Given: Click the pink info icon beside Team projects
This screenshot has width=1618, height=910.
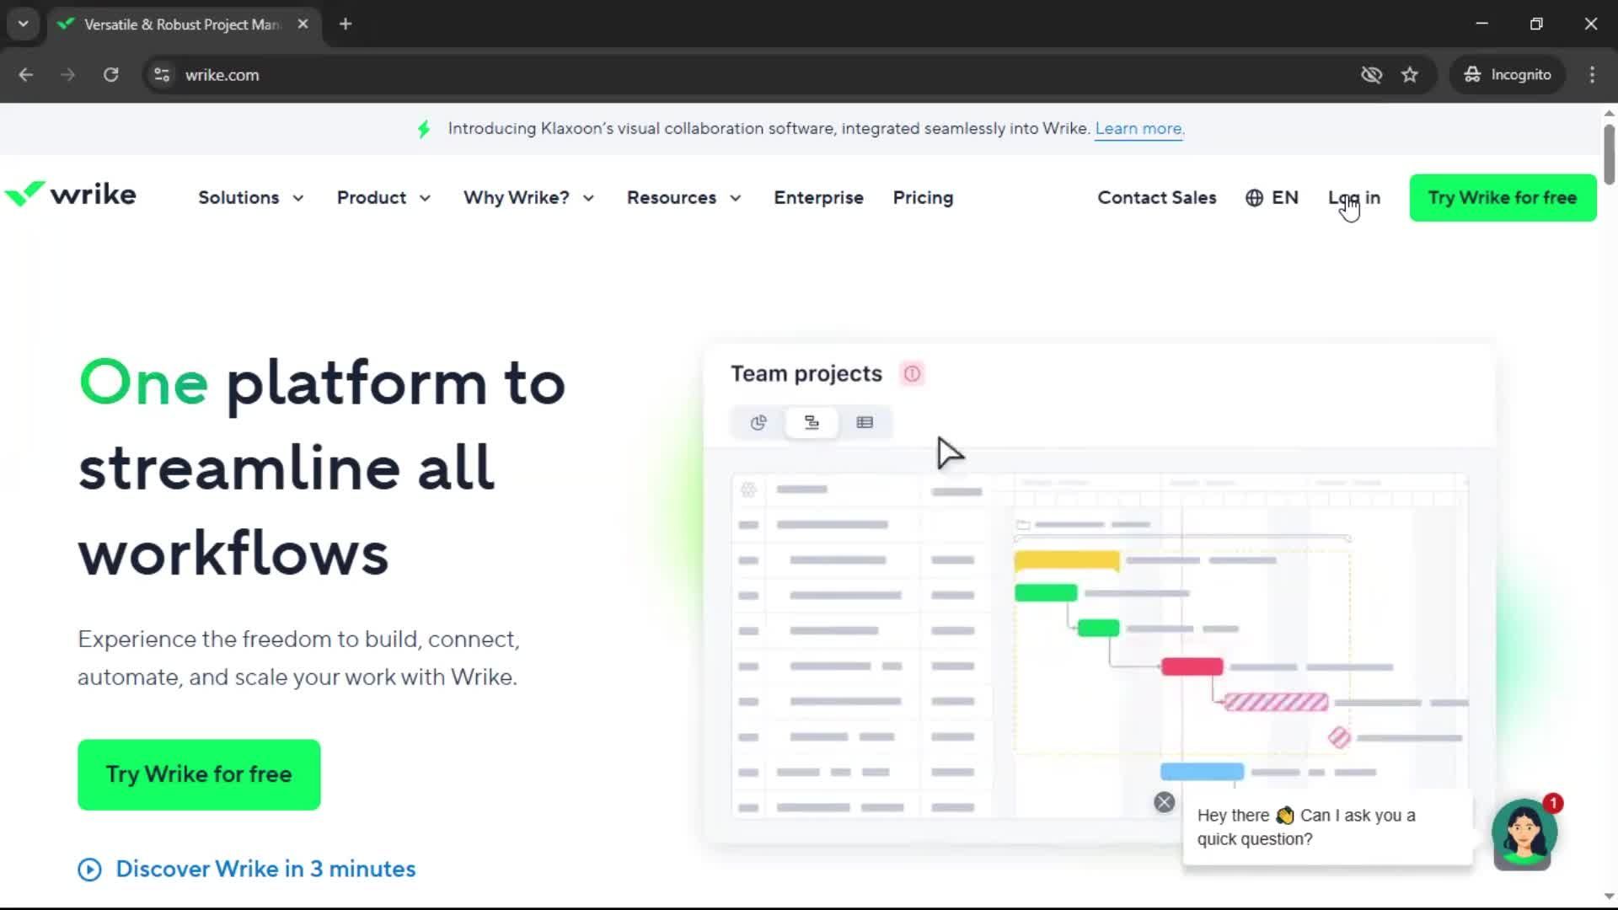Looking at the screenshot, I should tap(912, 373).
